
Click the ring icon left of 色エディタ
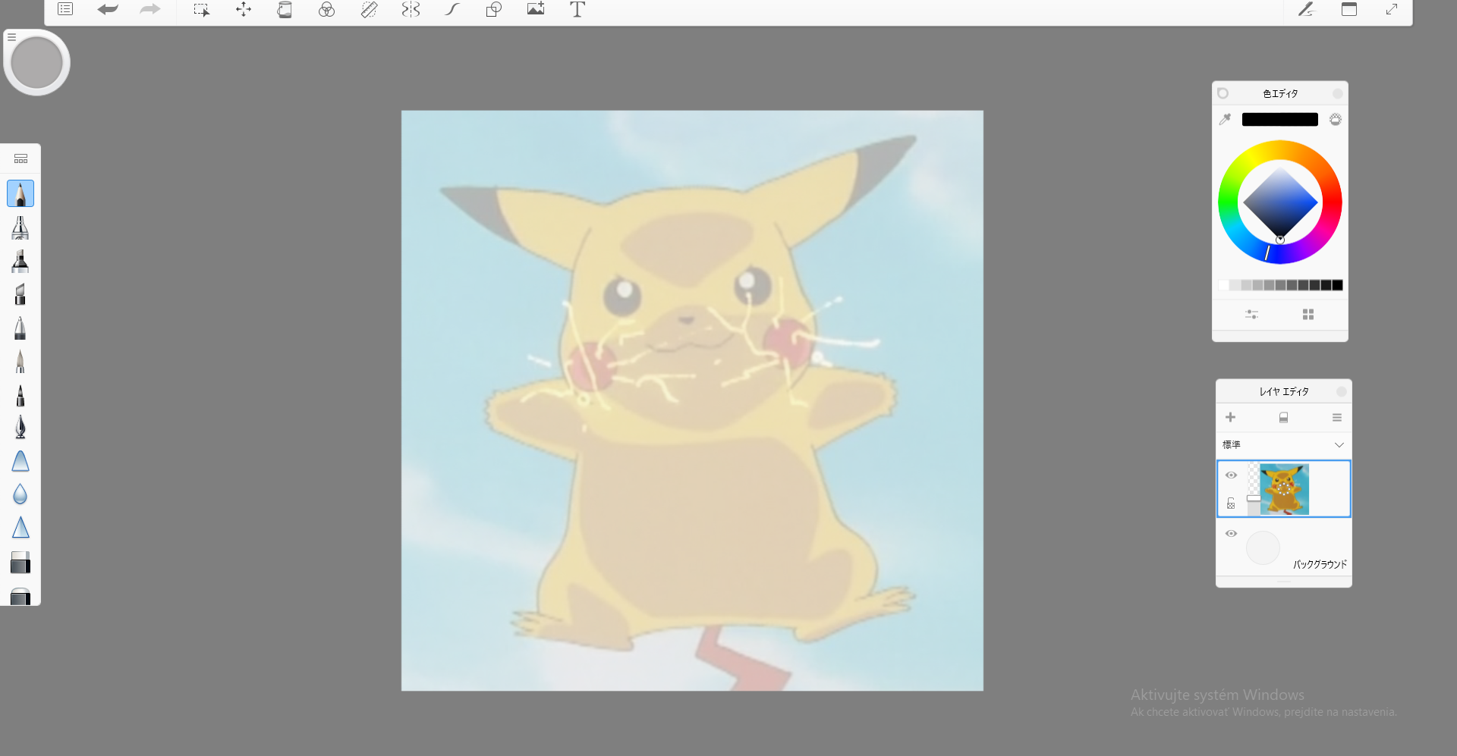click(1223, 93)
